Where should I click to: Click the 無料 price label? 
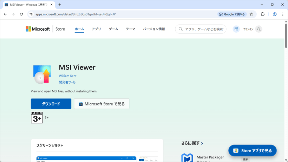point(246,160)
